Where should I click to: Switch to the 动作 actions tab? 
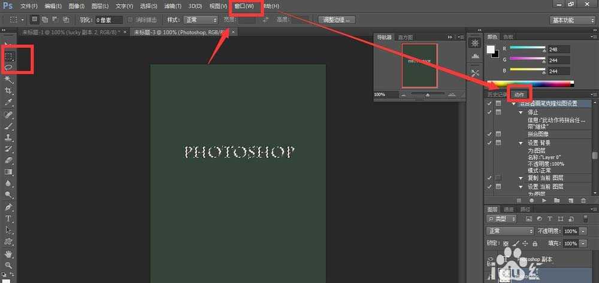tap(519, 95)
